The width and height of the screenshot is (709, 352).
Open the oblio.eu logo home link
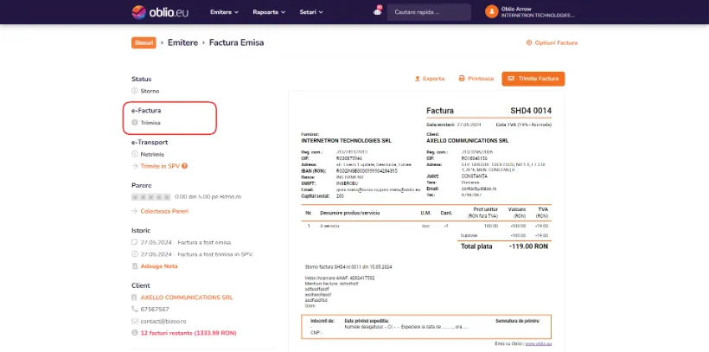pyautogui.click(x=160, y=12)
